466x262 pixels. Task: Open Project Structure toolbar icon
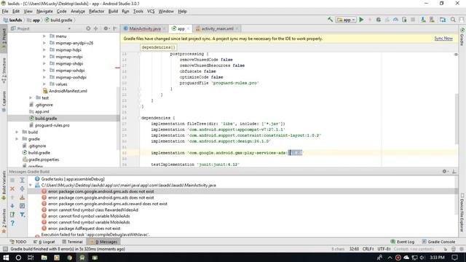point(443,20)
